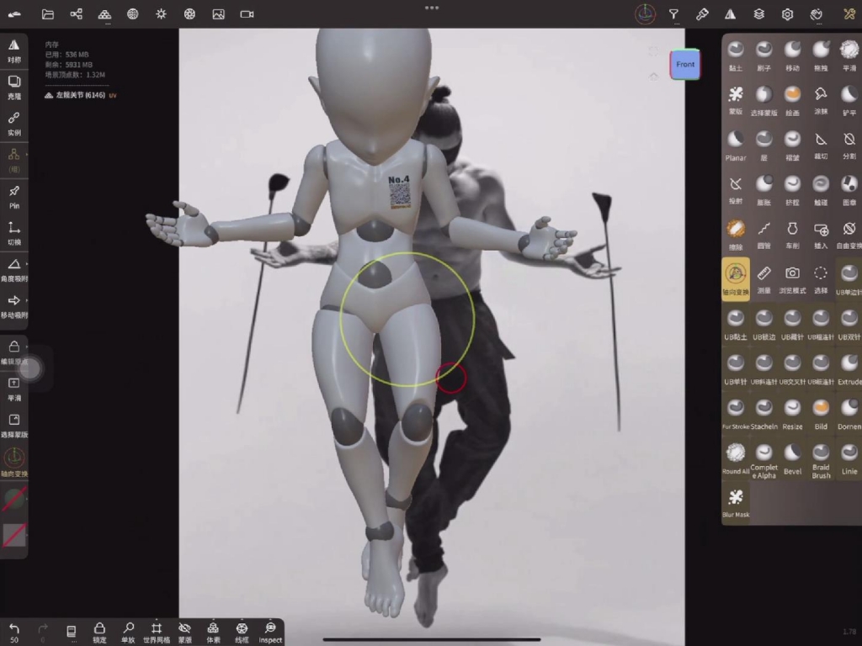
Task: Toggle 蒙版 mask visibility in bottom toolbar
Action: pos(184,633)
